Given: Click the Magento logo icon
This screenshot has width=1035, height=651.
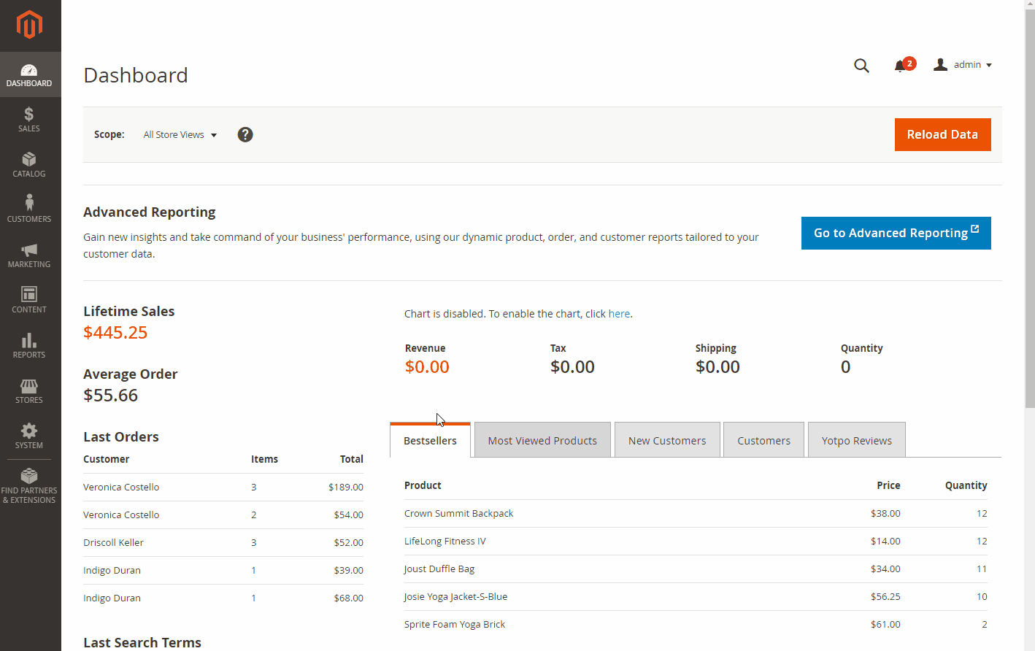Looking at the screenshot, I should click(29, 25).
